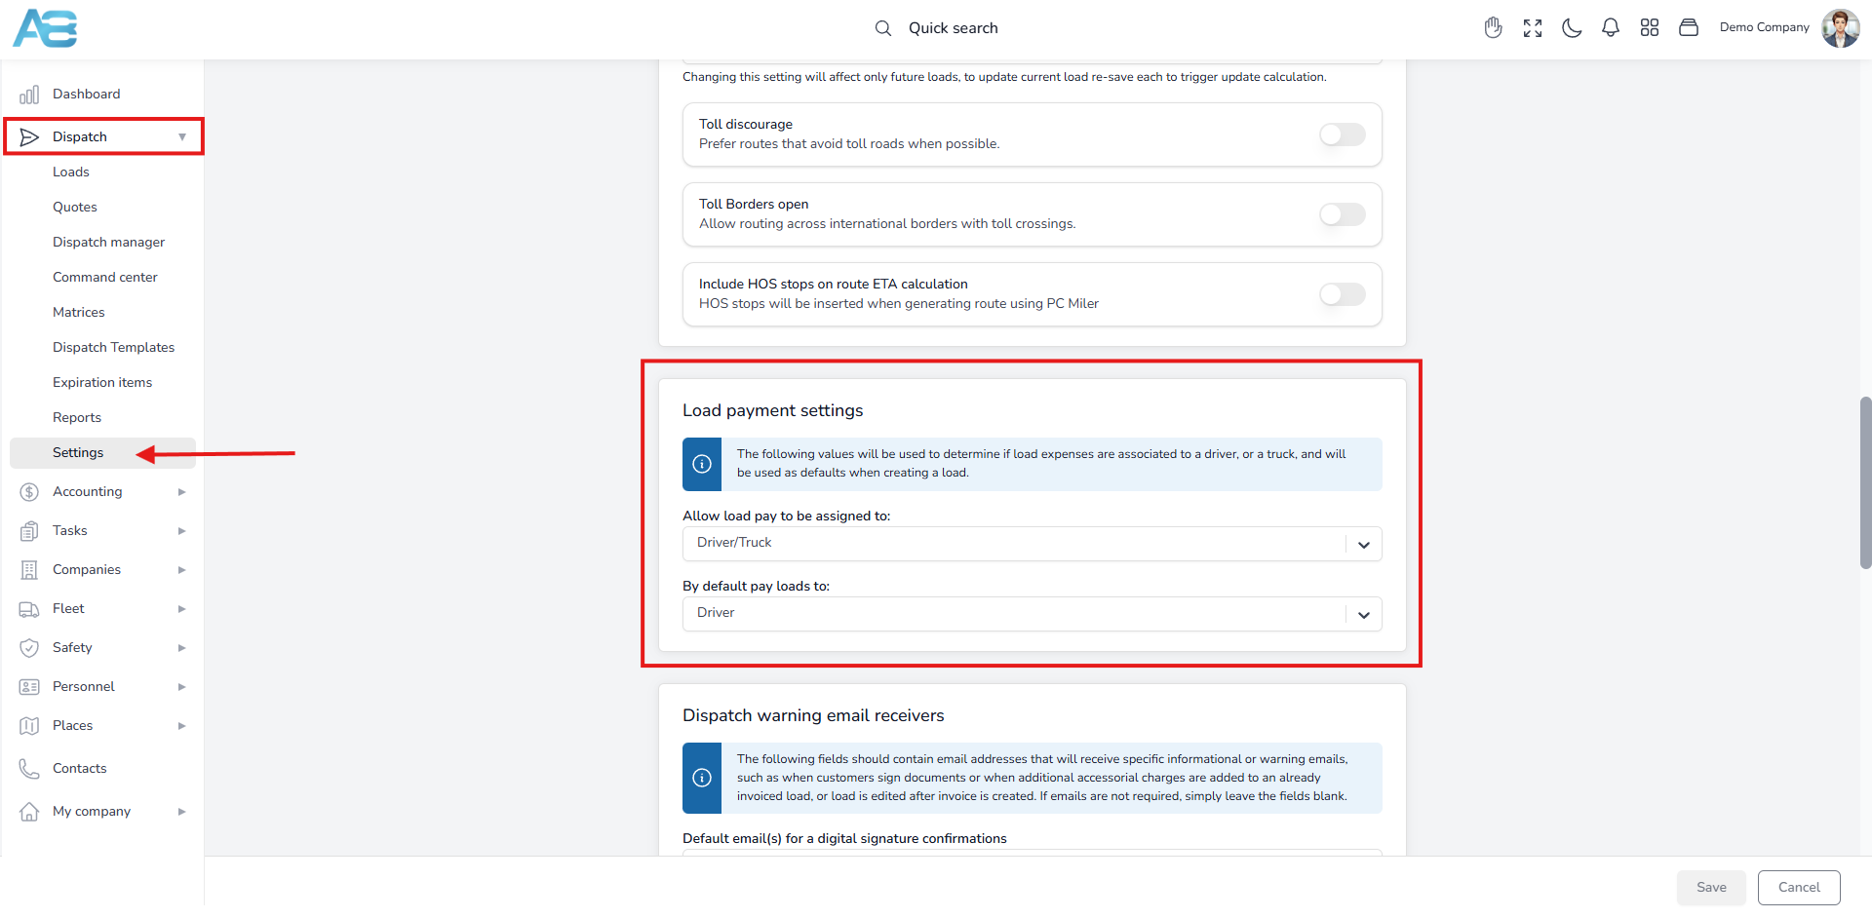Expand the Personnel submenu arrow

(181, 687)
